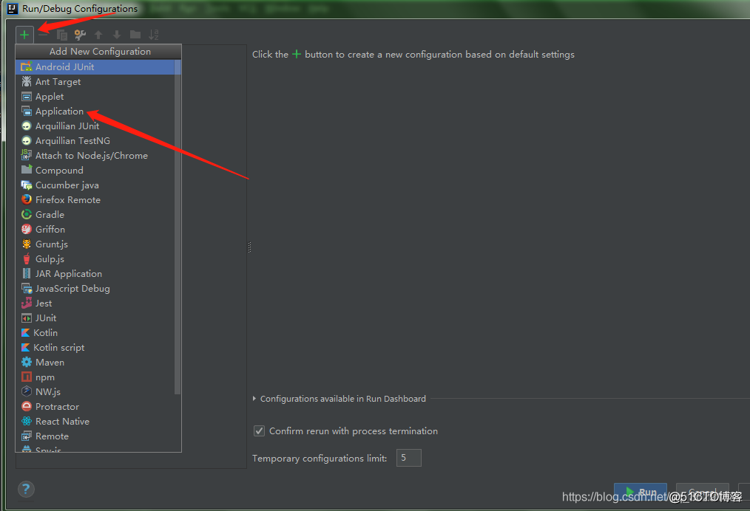Click the Temporary configurations limit field
The width and height of the screenshot is (750, 511).
pos(408,458)
